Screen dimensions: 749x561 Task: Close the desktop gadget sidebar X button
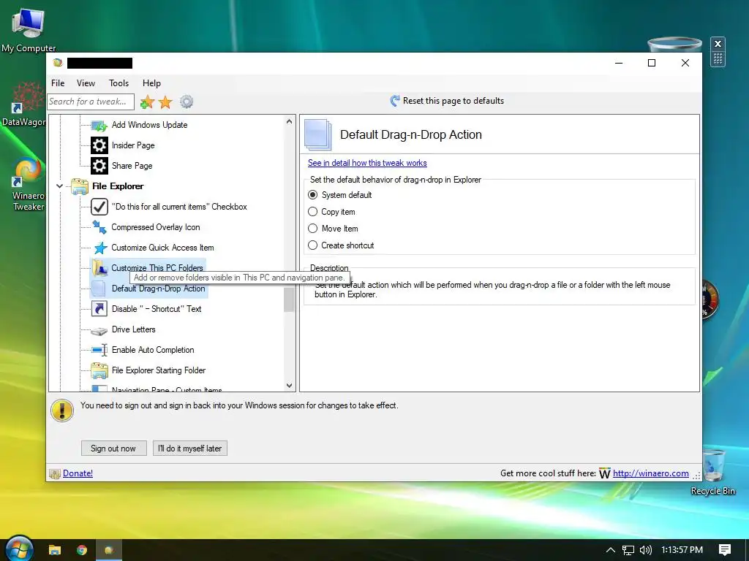pos(718,44)
